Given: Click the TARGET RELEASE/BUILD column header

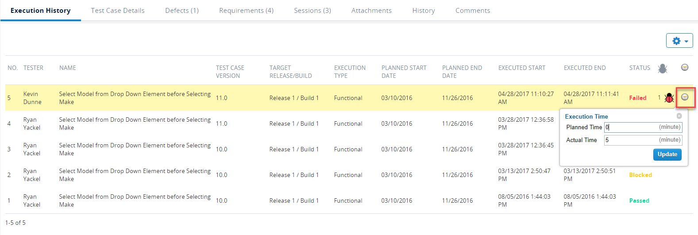Looking at the screenshot, I should [x=291, y=72].
